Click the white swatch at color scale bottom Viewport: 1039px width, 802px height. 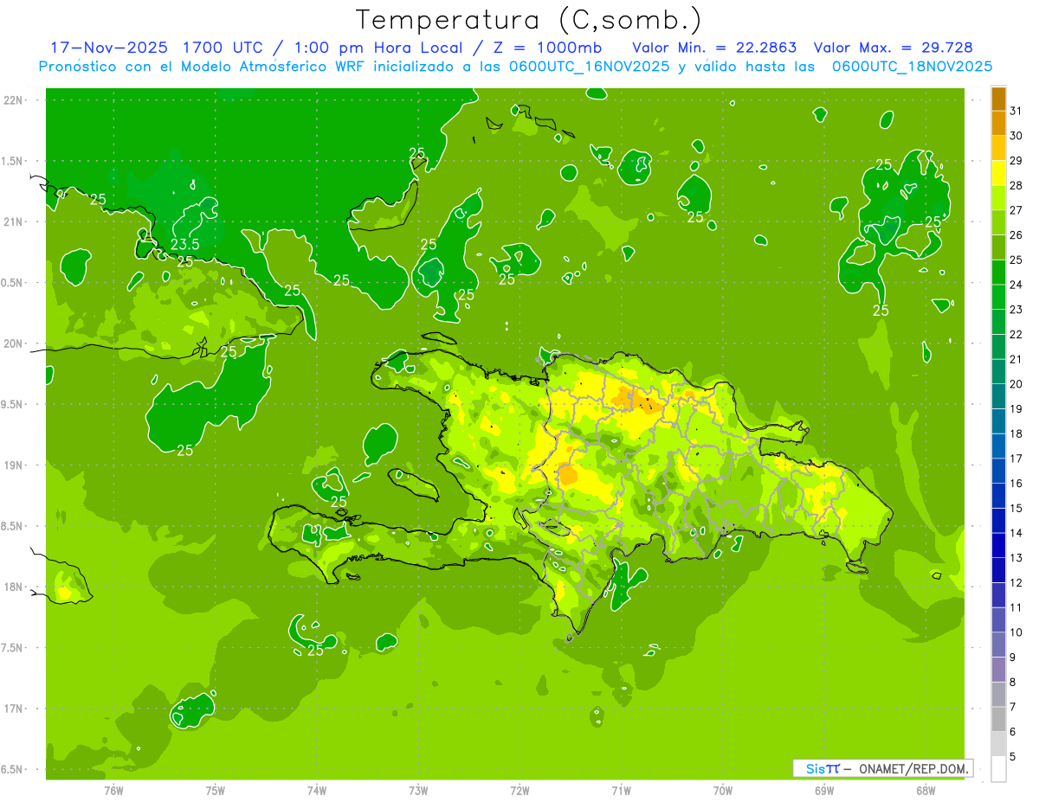point(998,769)
